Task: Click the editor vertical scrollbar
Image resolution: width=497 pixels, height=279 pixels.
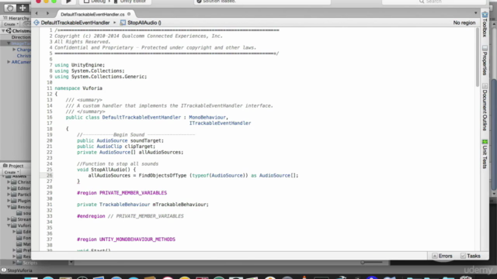Action: click(478, 139)
